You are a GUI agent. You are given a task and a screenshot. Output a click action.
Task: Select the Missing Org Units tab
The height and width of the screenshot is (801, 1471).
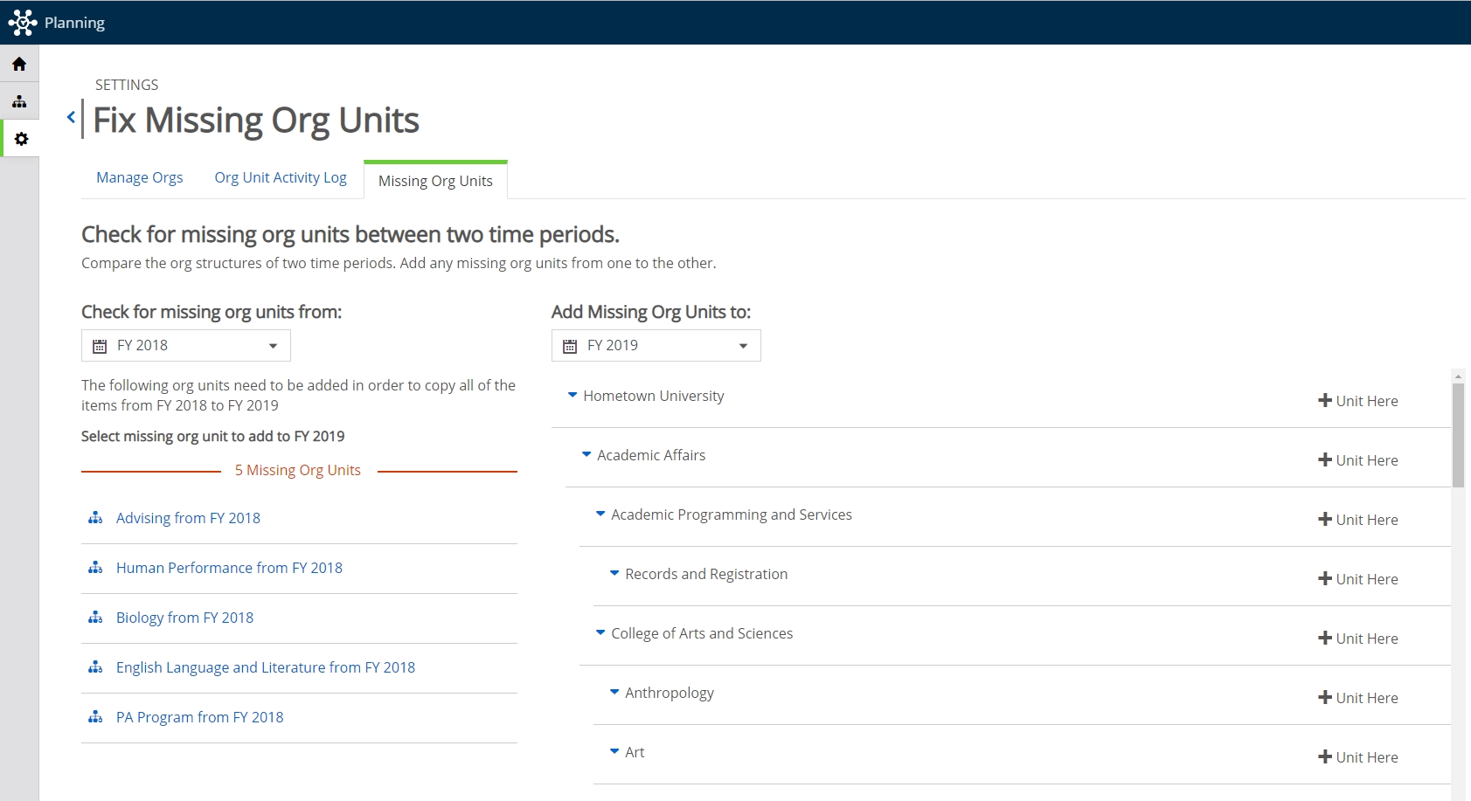pyautogui.click(x=435, y=181)
